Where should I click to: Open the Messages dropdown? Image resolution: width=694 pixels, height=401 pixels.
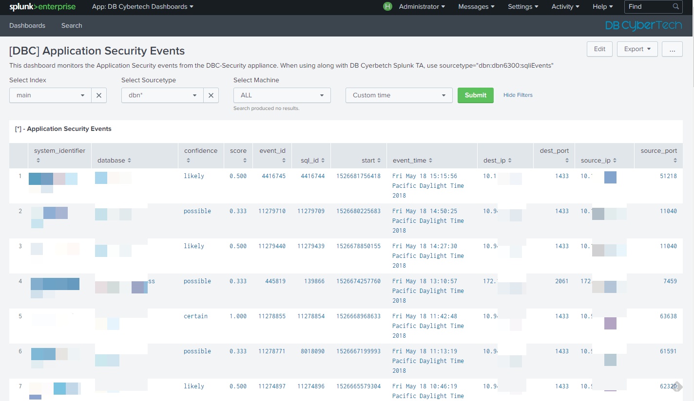(x=476, y=7)
